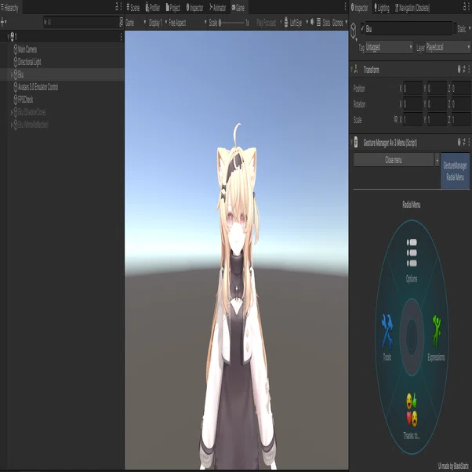
Task: Open Gesture Manager script help icon
Action: tap(459, 142)
